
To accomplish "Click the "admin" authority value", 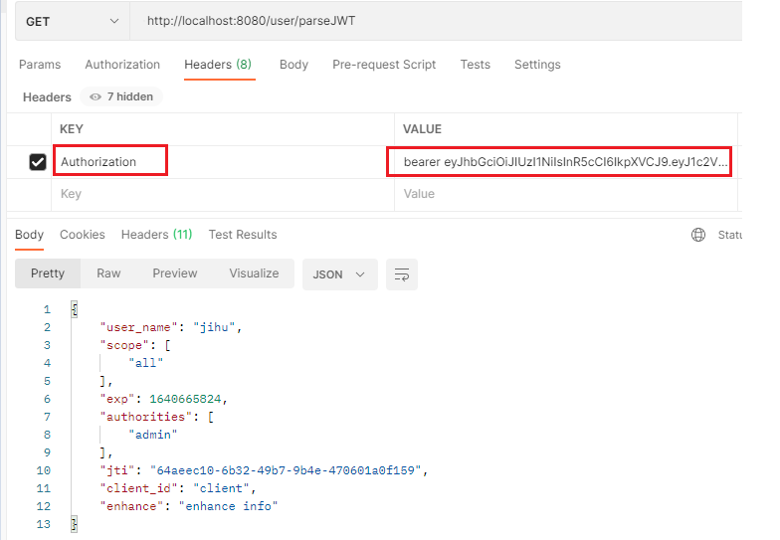I will click(153, 435).
